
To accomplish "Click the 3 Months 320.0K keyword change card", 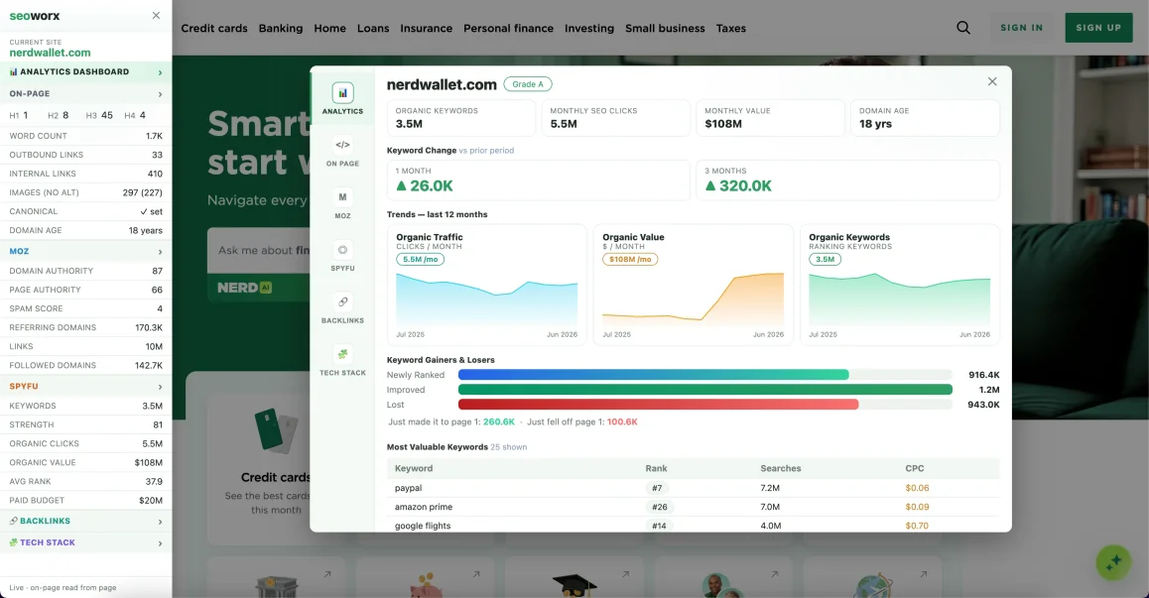I will pos(847,180).
